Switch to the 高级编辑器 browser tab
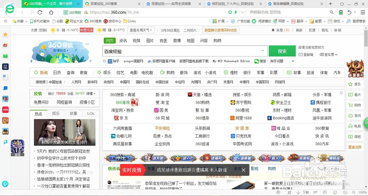368x196 pixels. coord(296,4)
